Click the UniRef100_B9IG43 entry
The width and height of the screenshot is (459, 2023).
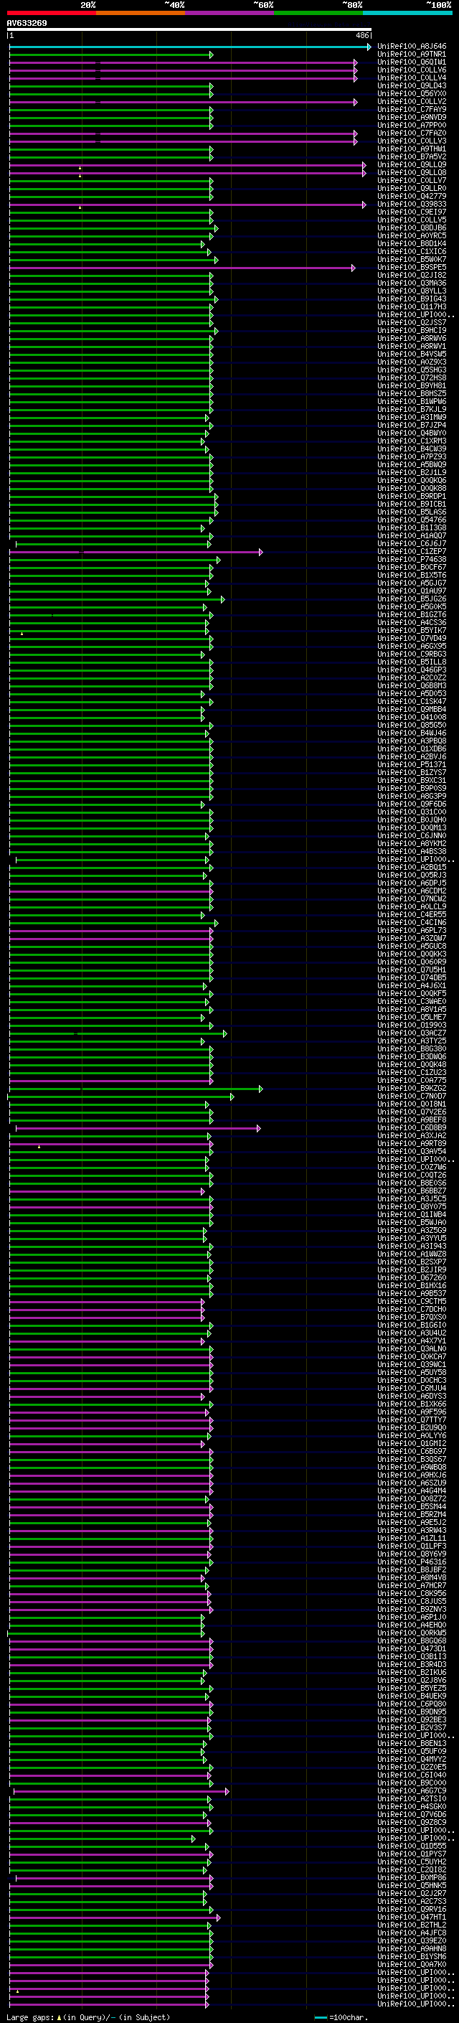412,299
